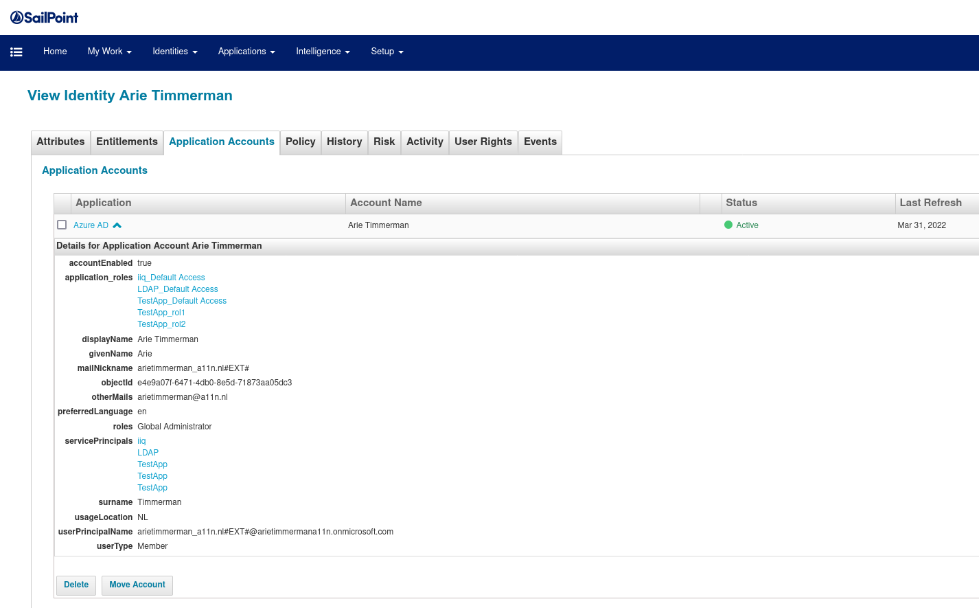979x608 pixels.
Task: Switch to the Attributes tab
Action: point(60,142)
